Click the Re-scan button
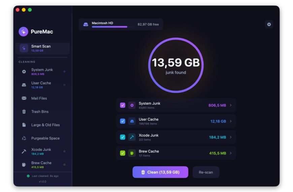Viewport: 293px width, 192px height. [x=206, y=172]
